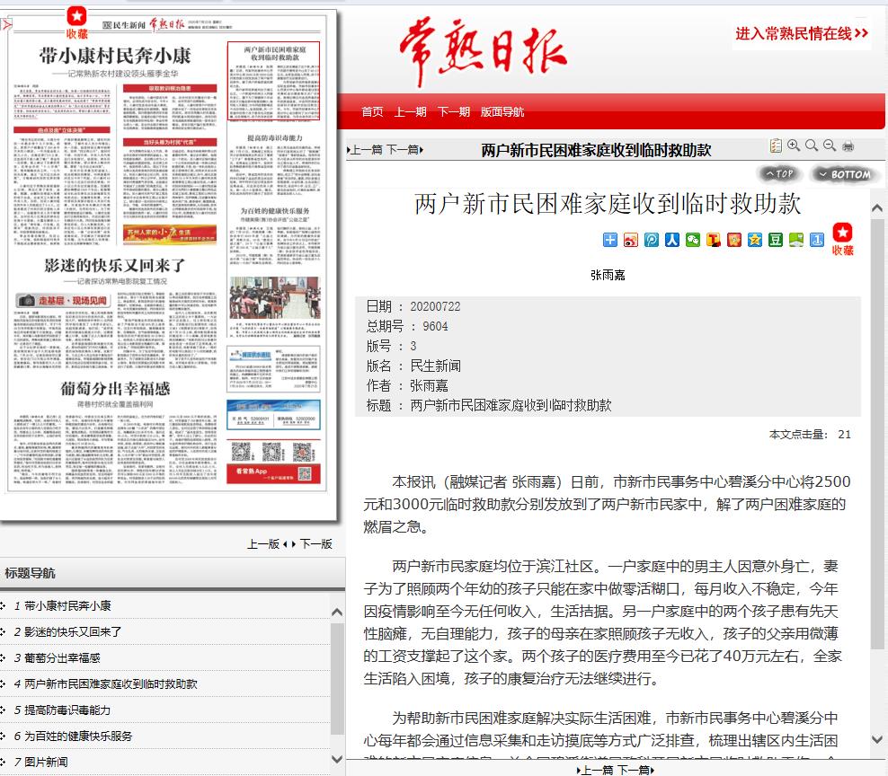This screenshot has height=776, width=888.
Task: Click the title list scrollbar up arrow
Action: [337, 612]
